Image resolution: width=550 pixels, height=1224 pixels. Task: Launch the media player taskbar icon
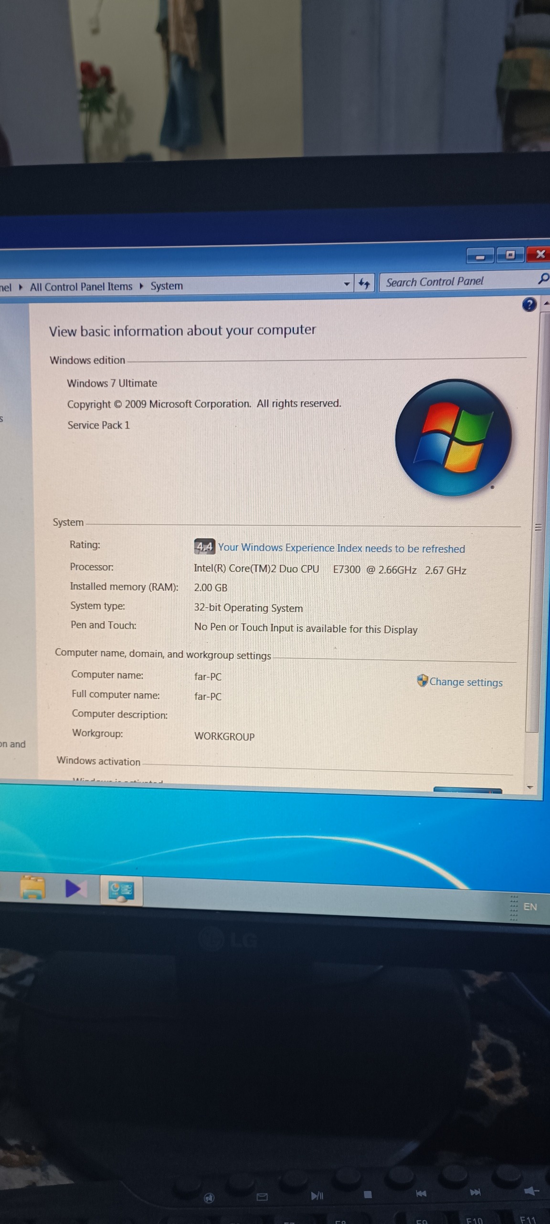76,888
